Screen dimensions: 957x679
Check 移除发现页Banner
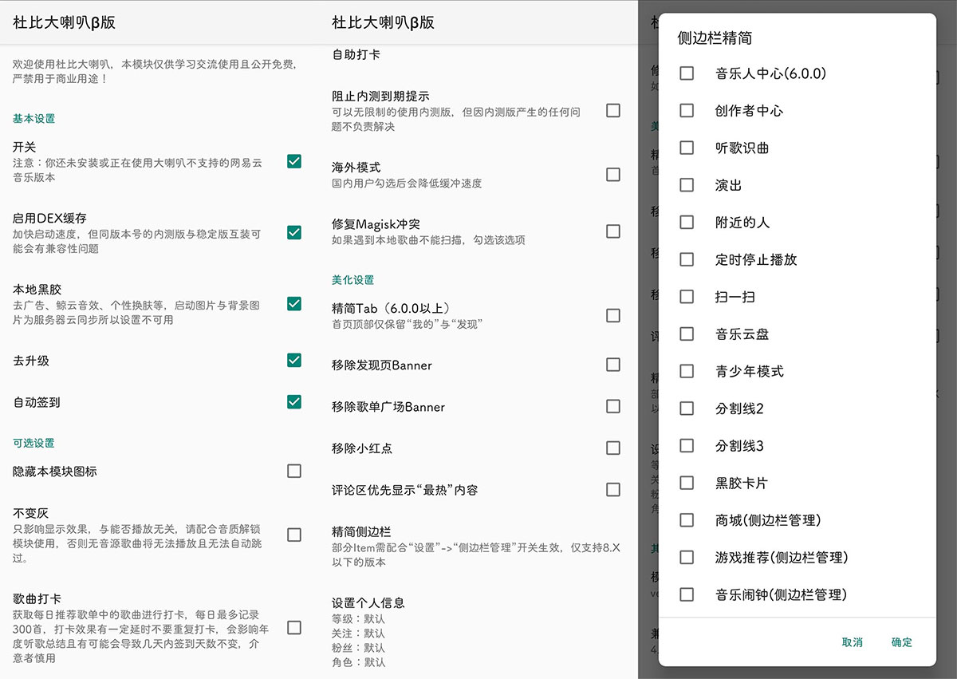(x=613, y=365)
